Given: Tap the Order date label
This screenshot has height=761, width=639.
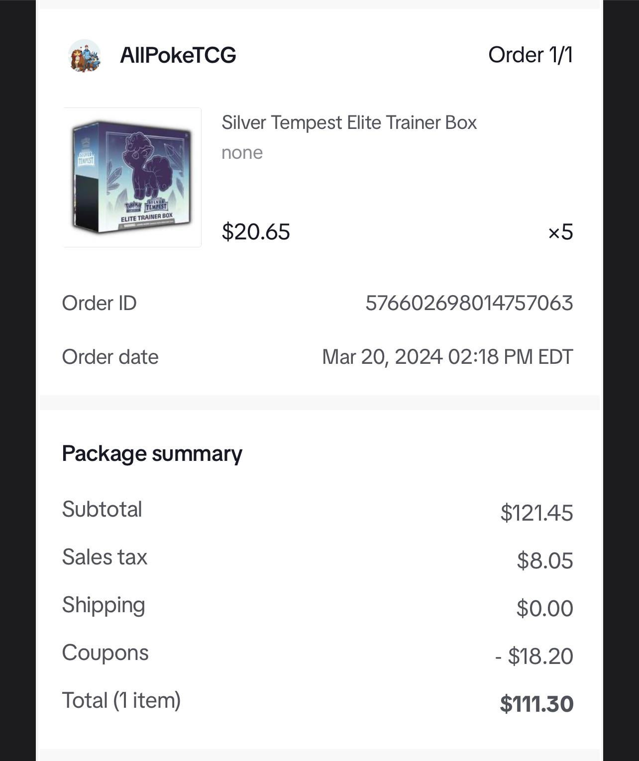Looking at the screenshot, I should tap(110, 357).
